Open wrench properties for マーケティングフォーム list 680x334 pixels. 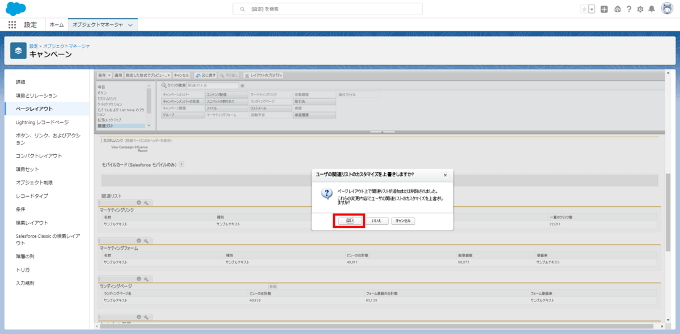point(146,241)
